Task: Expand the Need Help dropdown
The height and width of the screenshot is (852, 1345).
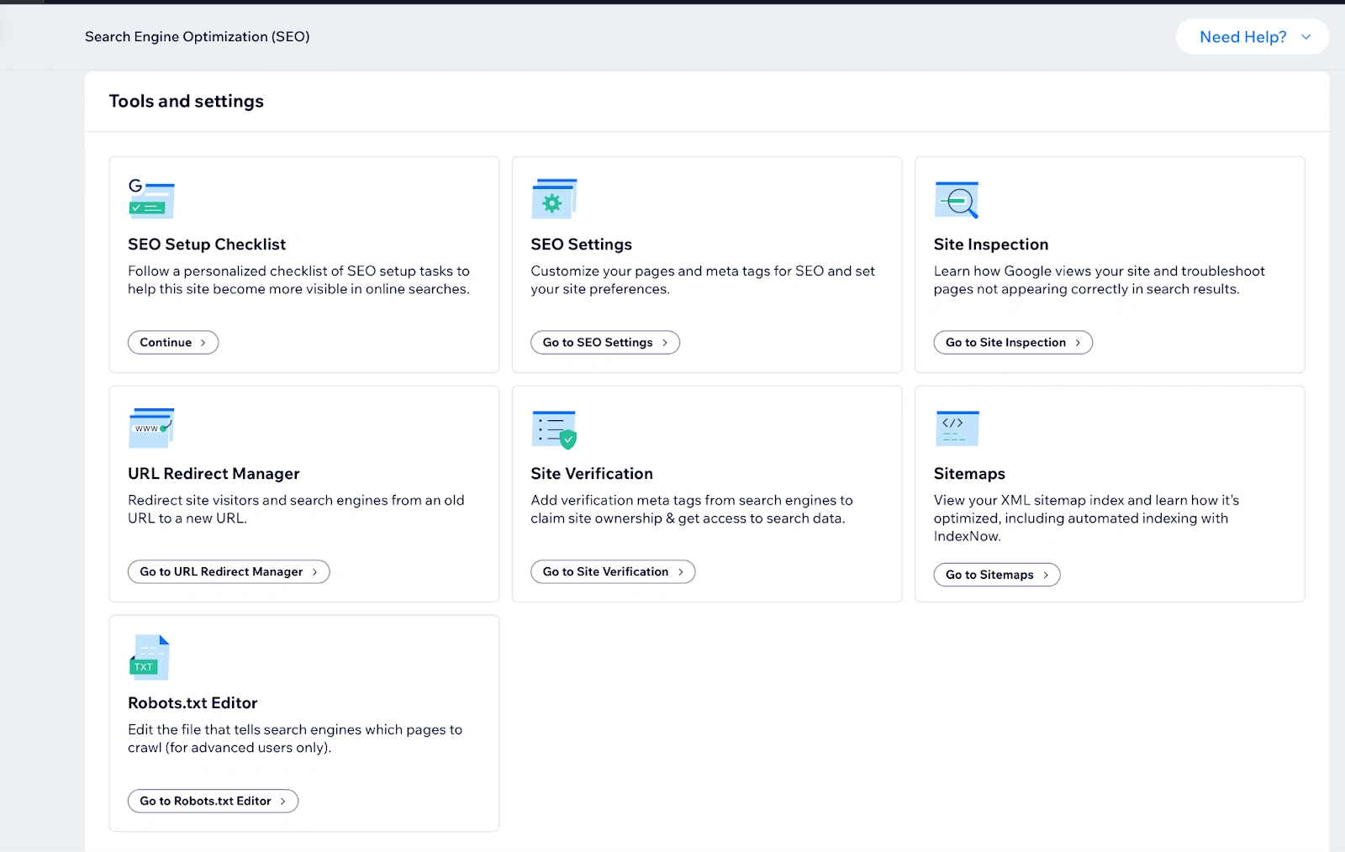Action: click(1253, 37)
